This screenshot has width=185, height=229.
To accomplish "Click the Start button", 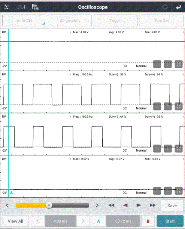I will point(170,221).
